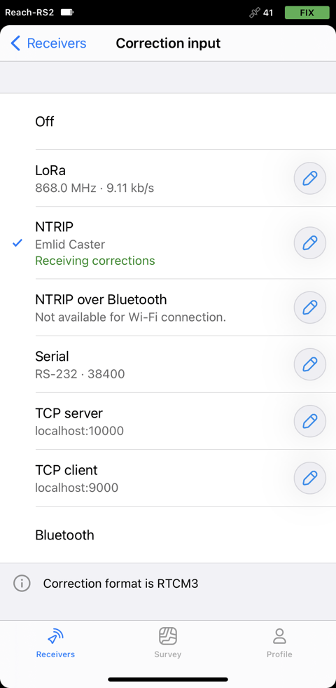Tap pencil icon for NTRIP over Bluetooth
This screenshot has width=336, height=688.
[x=309, y=308]
